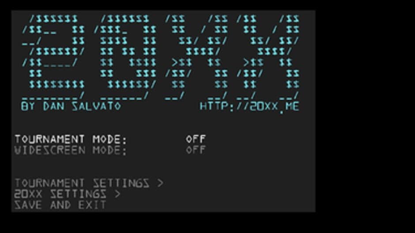
Task: Click the word SALVATO in the credit
Action: click(96, 106)
